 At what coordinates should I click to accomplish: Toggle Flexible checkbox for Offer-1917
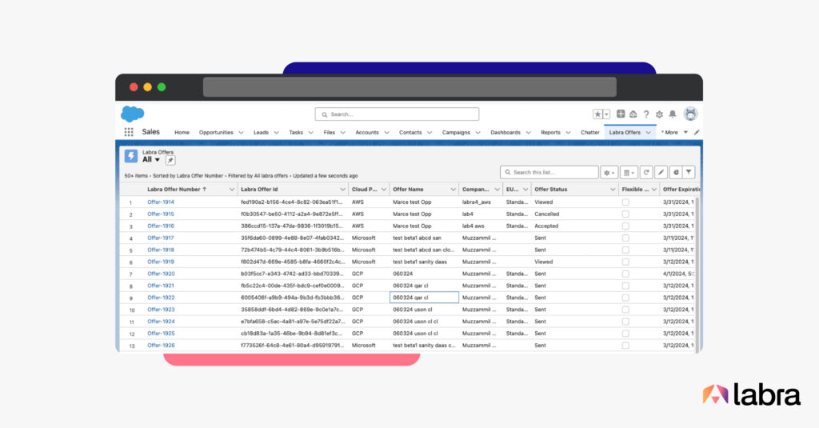[625, 238]
